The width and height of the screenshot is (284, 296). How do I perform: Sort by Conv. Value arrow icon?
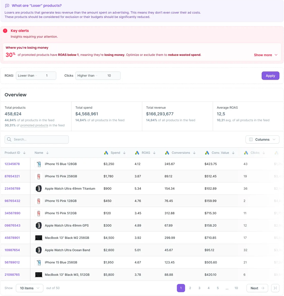(233, 153)
